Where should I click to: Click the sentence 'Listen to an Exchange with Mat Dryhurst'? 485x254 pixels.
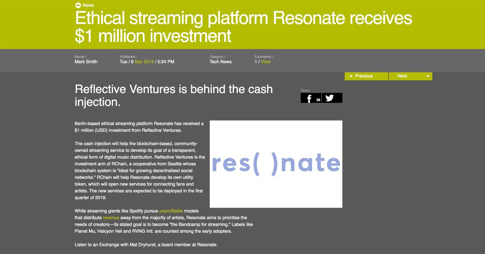[146, 245]
